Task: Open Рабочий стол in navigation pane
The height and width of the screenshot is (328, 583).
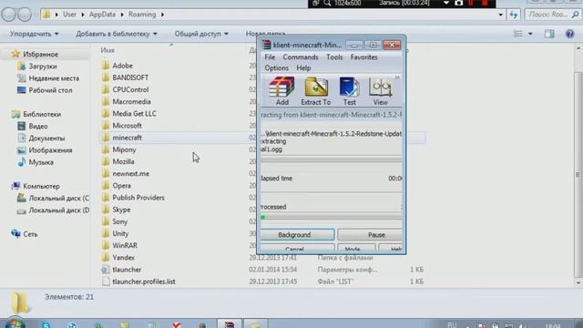Action: pyautogui.click(x=50, y=90)
